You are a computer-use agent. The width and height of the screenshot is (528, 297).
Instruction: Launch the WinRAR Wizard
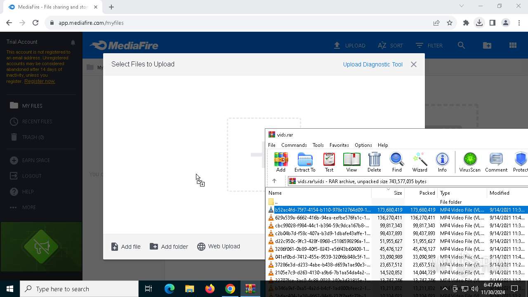coord(420,162)
